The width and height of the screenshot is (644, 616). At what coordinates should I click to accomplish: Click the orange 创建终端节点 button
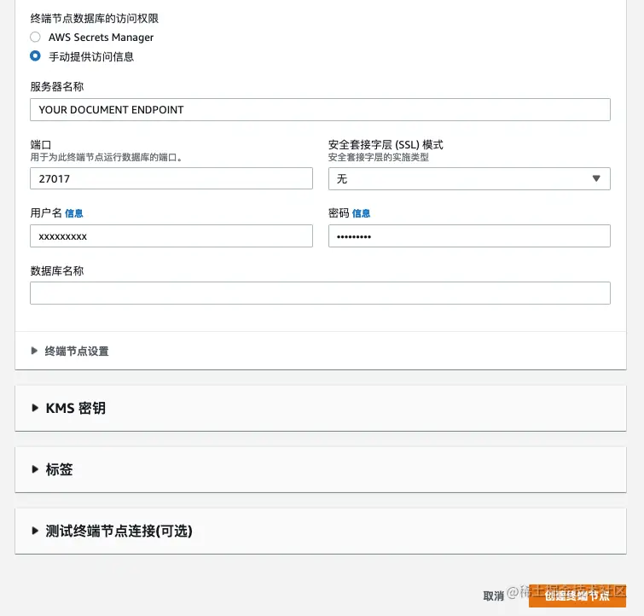577,596
